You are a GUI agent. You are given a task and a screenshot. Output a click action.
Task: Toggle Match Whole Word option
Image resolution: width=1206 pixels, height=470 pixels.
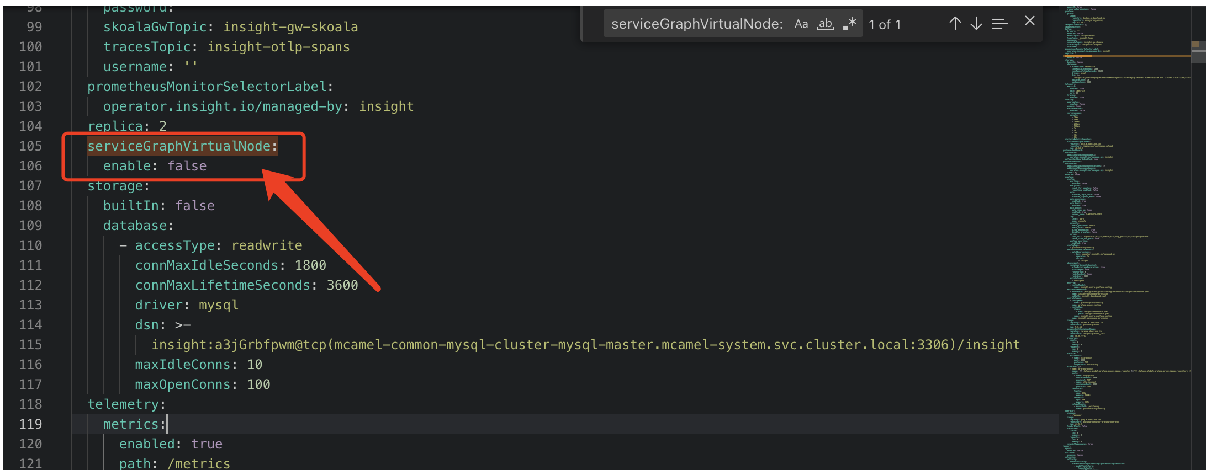click(826, 24)
